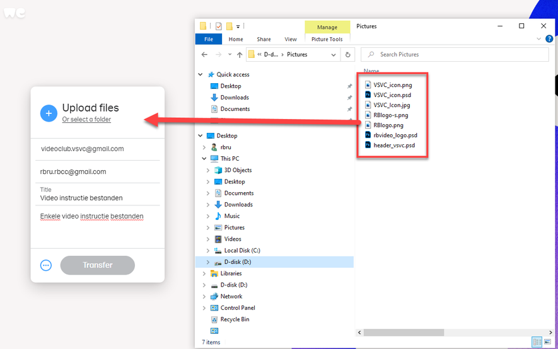Select the lower D-disk (D:) tree item
558x349 pixels.
pyautogui.click(x=229, y=285)
